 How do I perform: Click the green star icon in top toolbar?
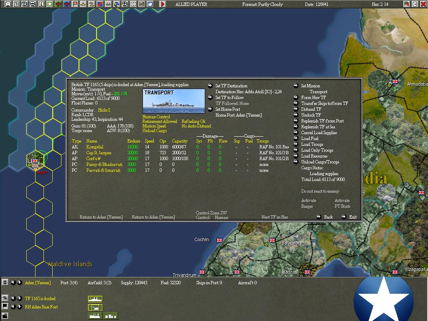pyautogui.click(x=50, y=4)
